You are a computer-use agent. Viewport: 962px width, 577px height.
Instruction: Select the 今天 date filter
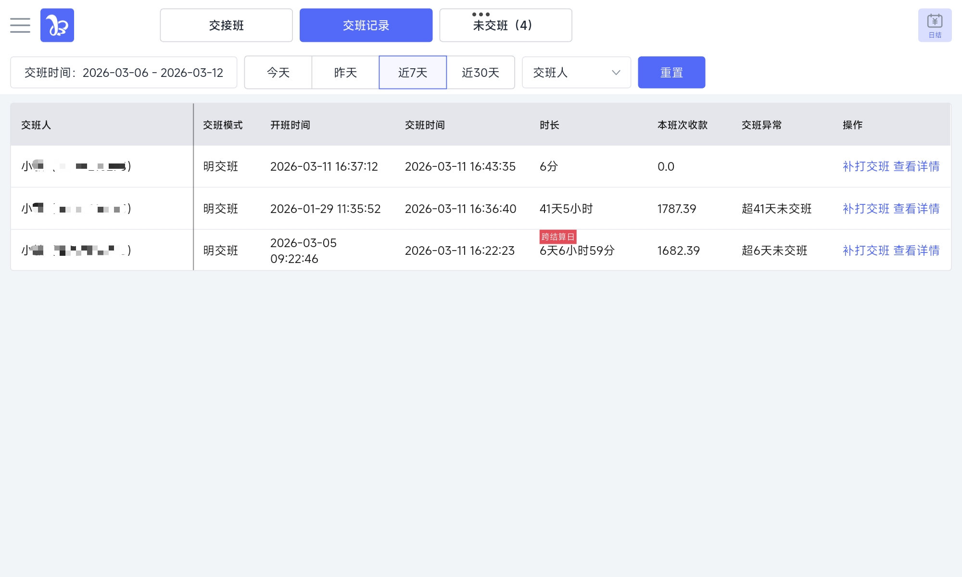tap(278, 73)
